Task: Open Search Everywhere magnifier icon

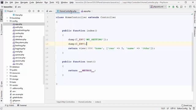Action: click(x=194, y=7)
